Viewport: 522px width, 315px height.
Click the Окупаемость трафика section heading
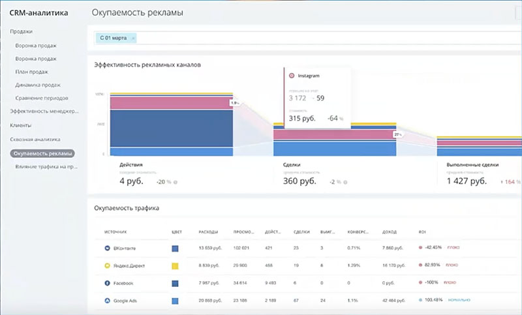(x=127, y=208)
